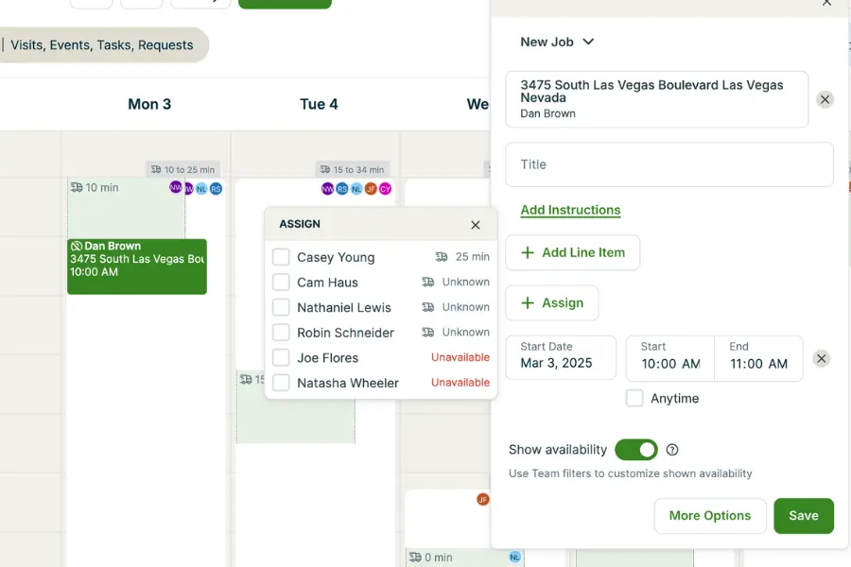Open the Start Date picker
Image resolution: width=851 pixels, height=567 pixels.
point(561,357)
